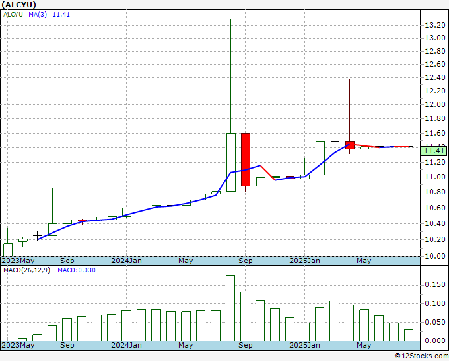The width and height of the screenshot is (449, 361).
Task: Click the 0.000 MACD axis label
Action: coord(434,341)
